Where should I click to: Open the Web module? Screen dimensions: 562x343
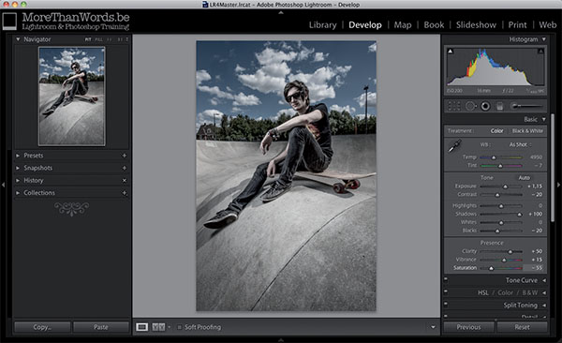[548, 24]
